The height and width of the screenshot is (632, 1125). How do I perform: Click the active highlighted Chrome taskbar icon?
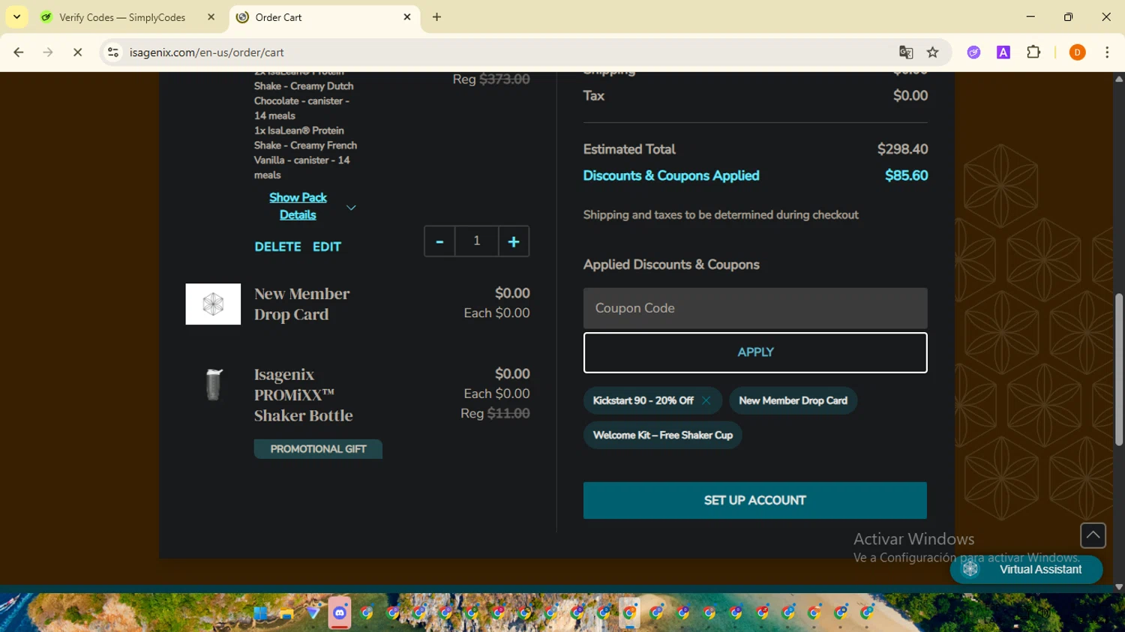pos(630,613)
